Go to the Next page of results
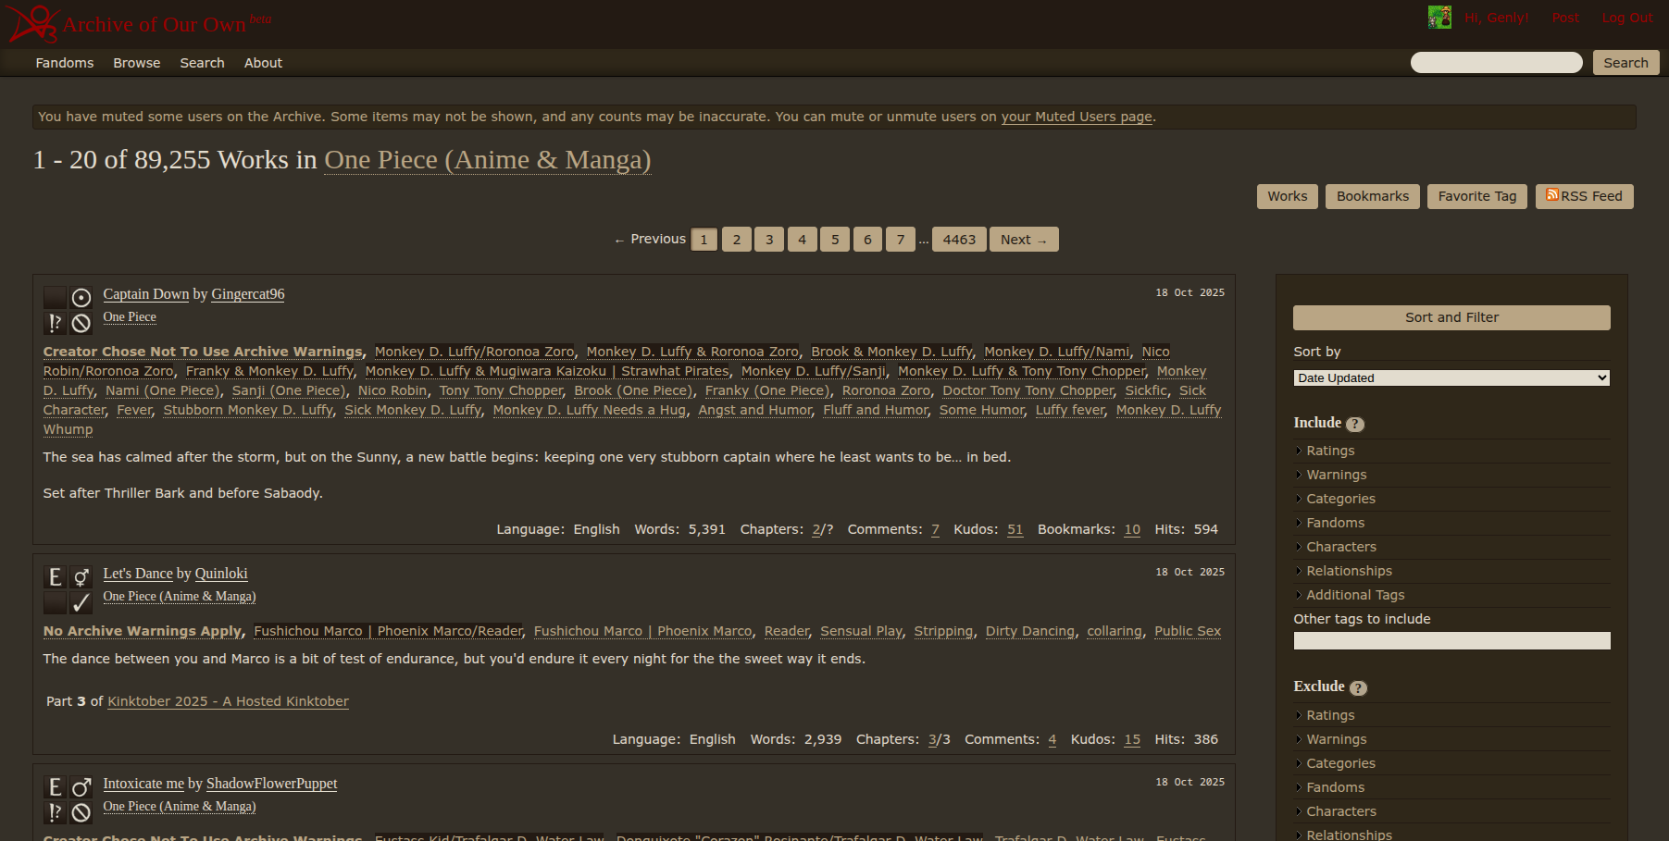This screenshot has width=1669, height=841. [x=1023, y=240]
